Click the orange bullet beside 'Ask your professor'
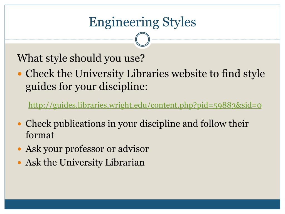285x214 pixels. point(20,149)
